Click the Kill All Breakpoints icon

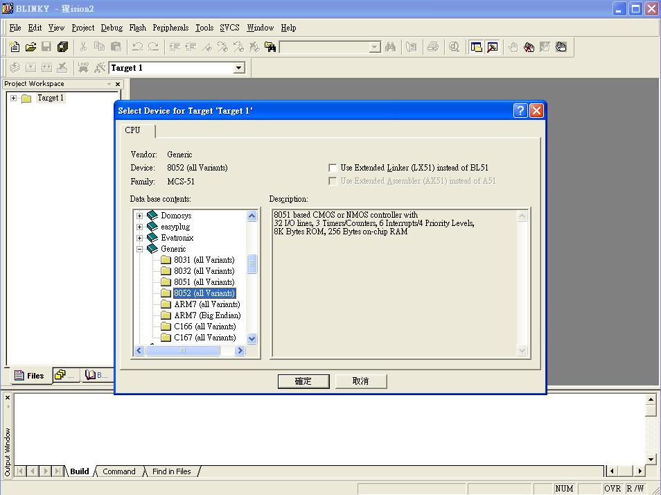(x=529, y=47)
